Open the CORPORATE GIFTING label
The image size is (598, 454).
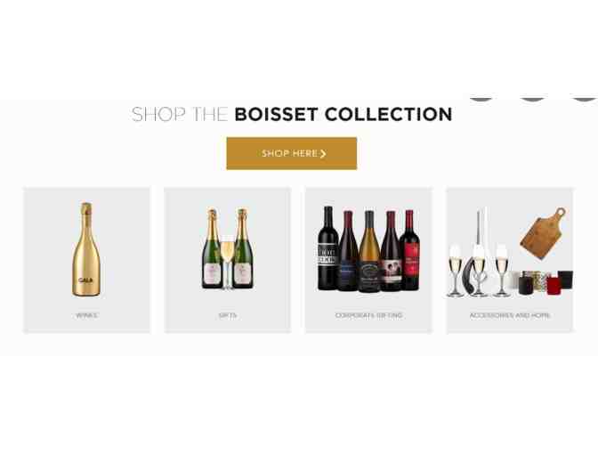368,315
